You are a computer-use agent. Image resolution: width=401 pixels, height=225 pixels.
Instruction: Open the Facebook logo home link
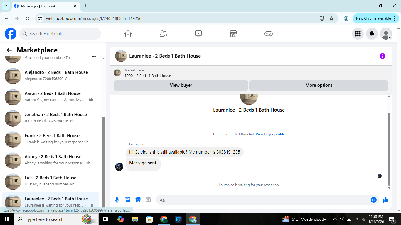coord(11,34)
